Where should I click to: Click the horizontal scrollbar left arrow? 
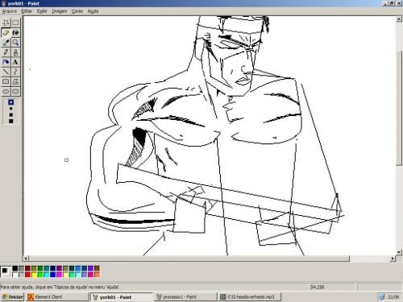coord(26,259)
